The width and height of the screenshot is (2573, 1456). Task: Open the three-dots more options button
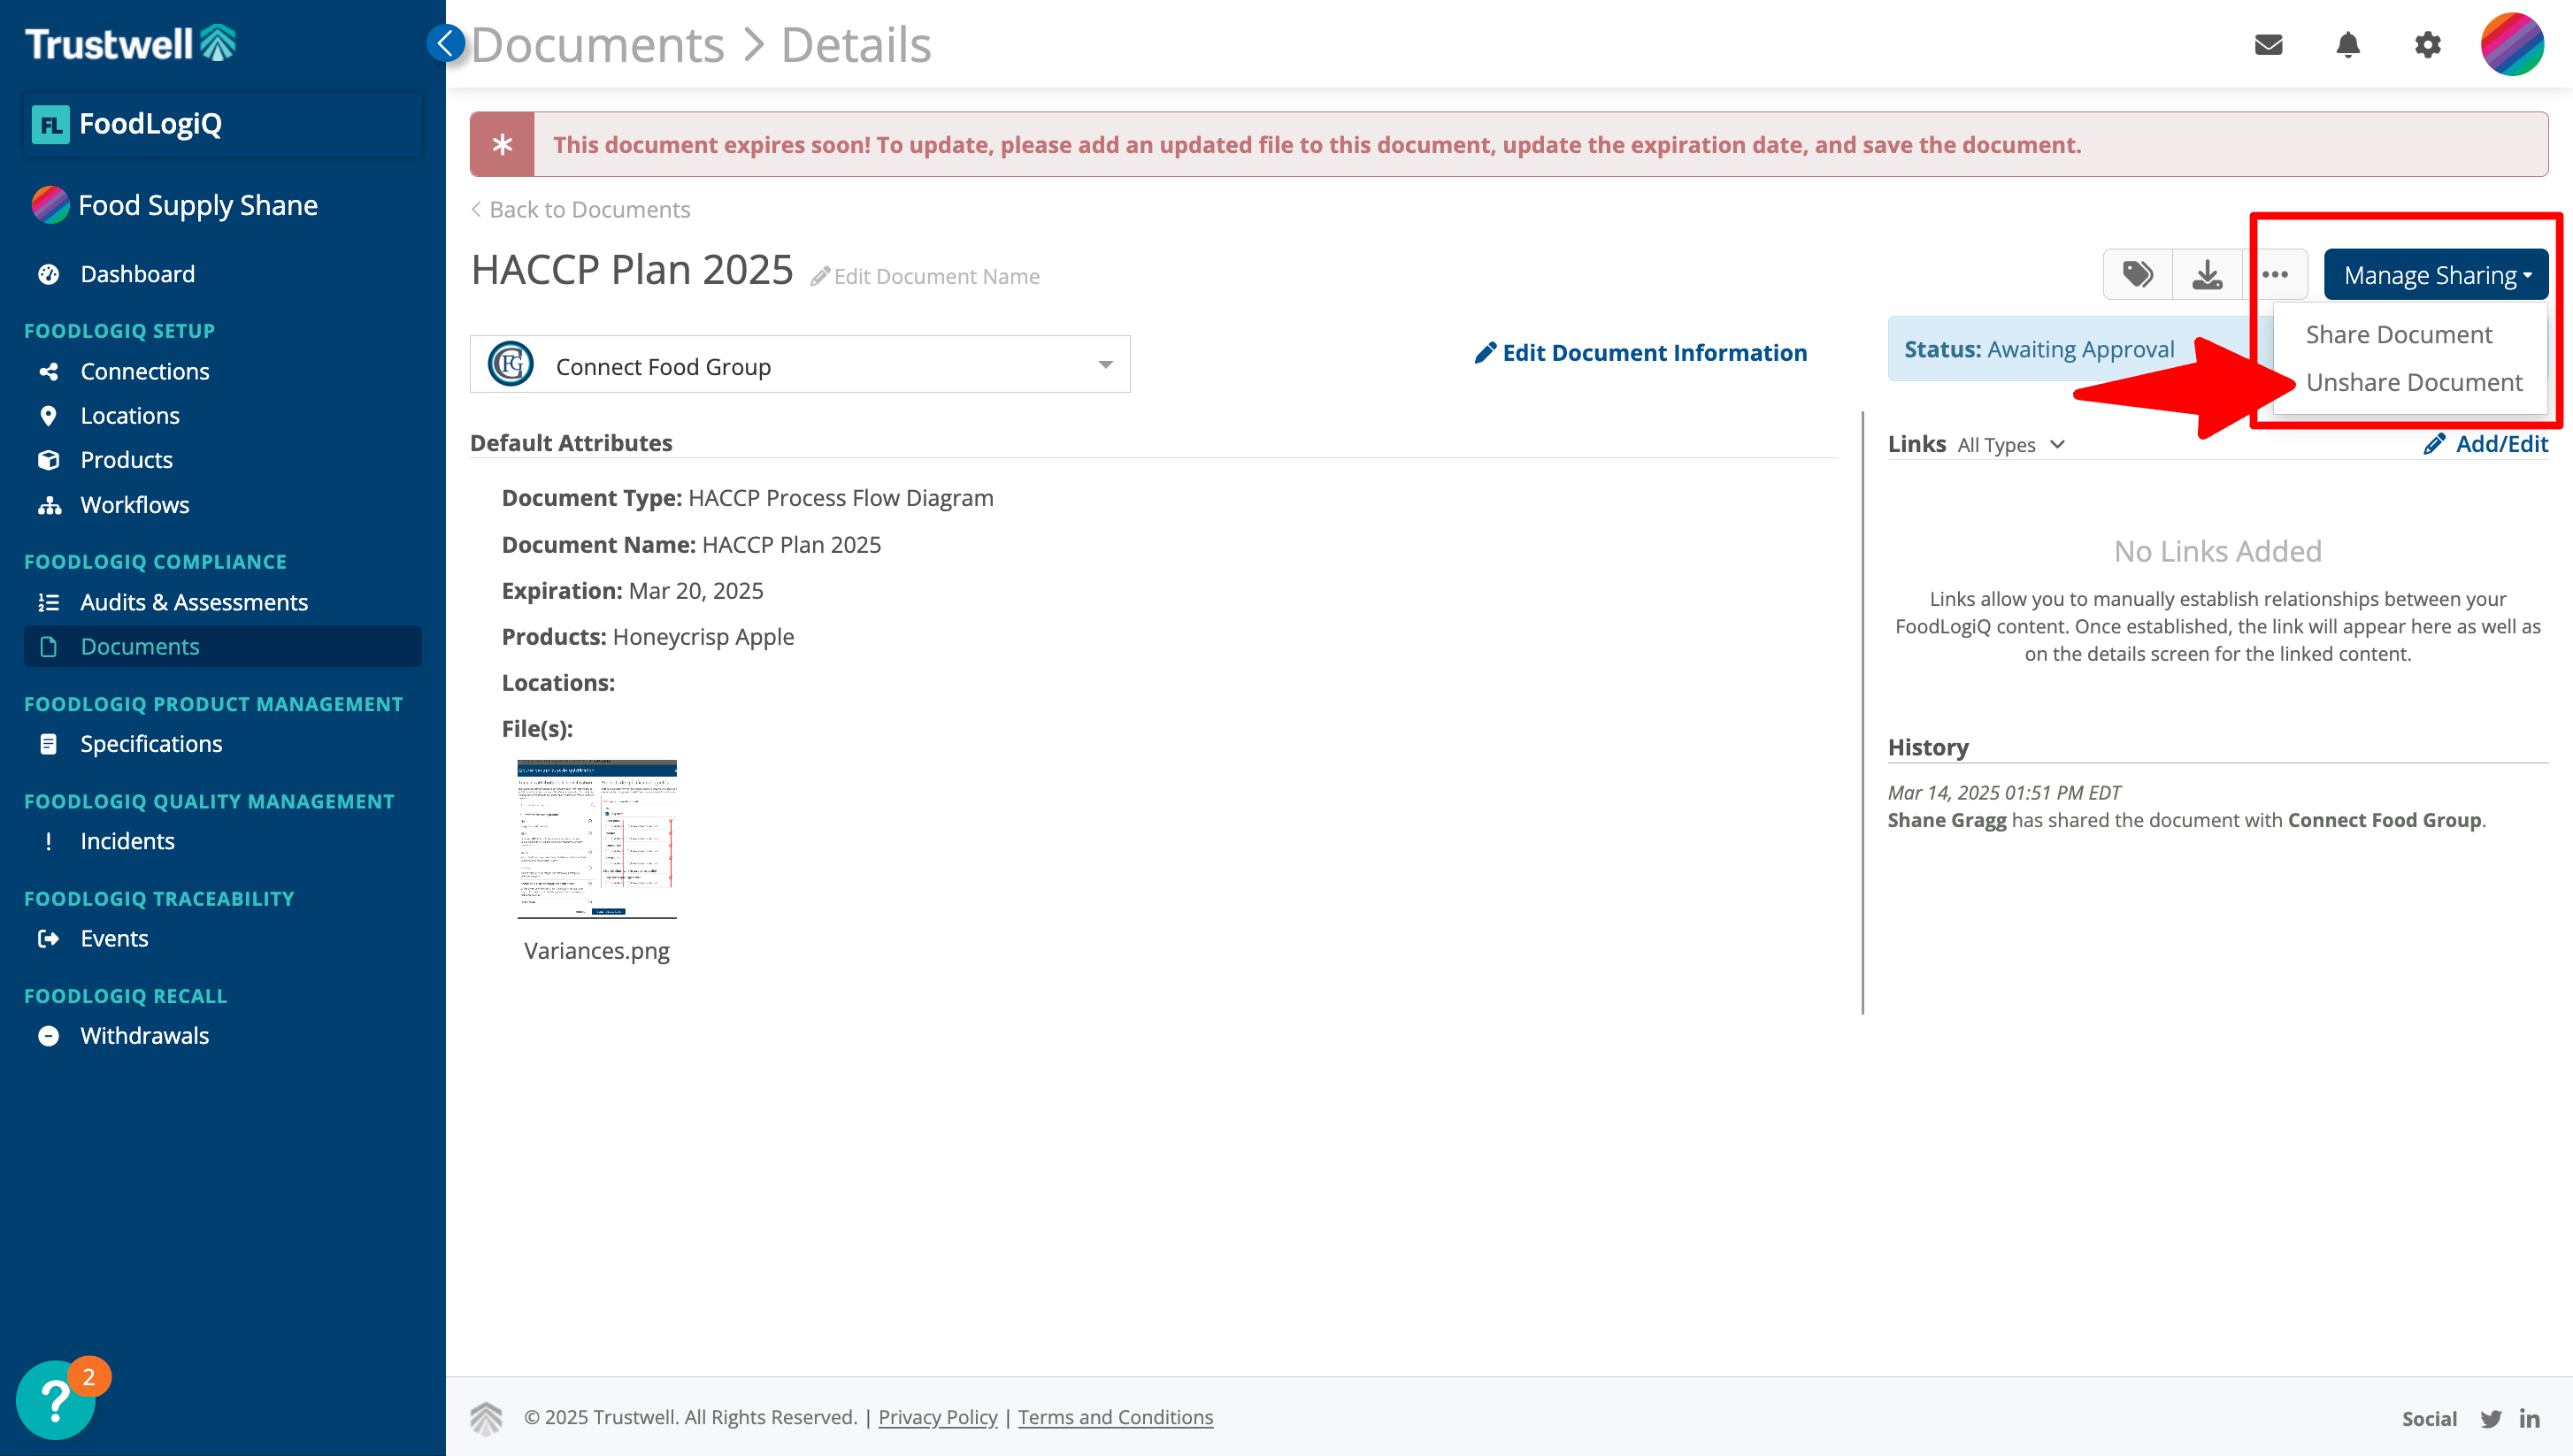[x=2275, y=274]
